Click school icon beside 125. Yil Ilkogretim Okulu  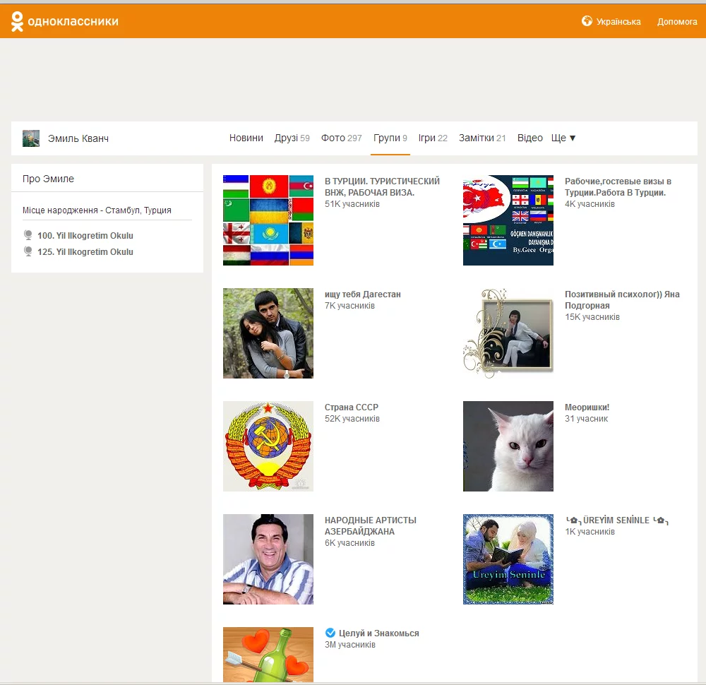(x=28, y=251)
